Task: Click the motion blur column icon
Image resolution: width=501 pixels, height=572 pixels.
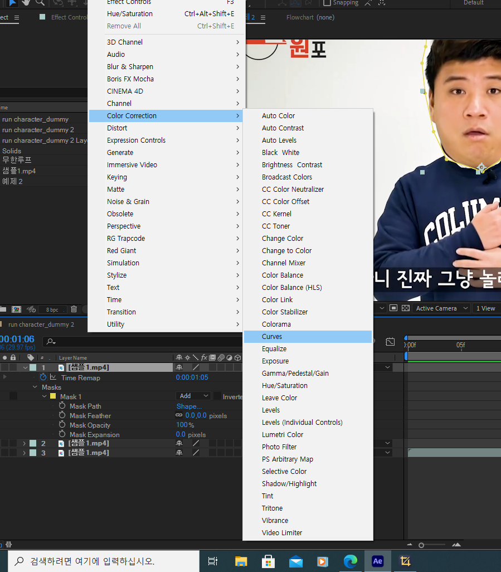Action: coord(221,357)
